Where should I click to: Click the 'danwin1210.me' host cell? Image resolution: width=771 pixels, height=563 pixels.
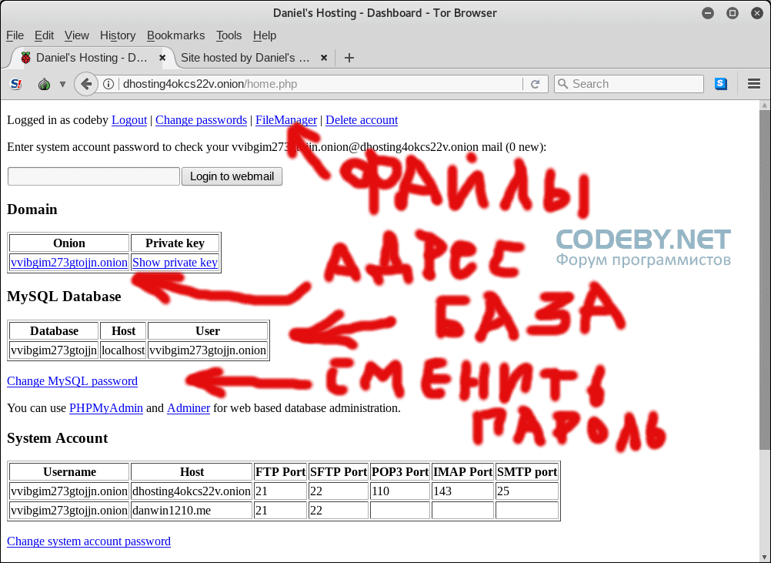pos(192,511)
